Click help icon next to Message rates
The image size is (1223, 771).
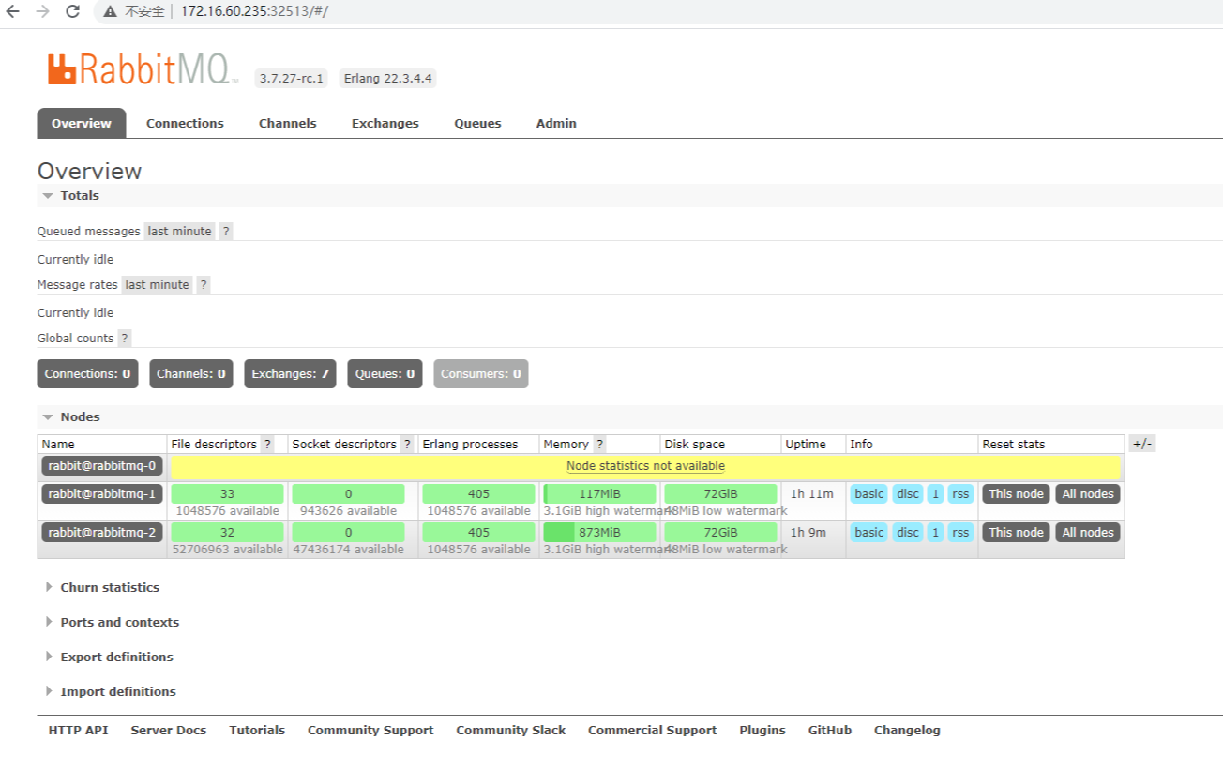coord(204,285)
